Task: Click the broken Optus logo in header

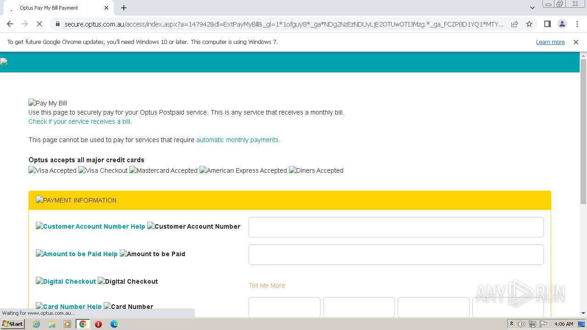Action: click(4, 62)
